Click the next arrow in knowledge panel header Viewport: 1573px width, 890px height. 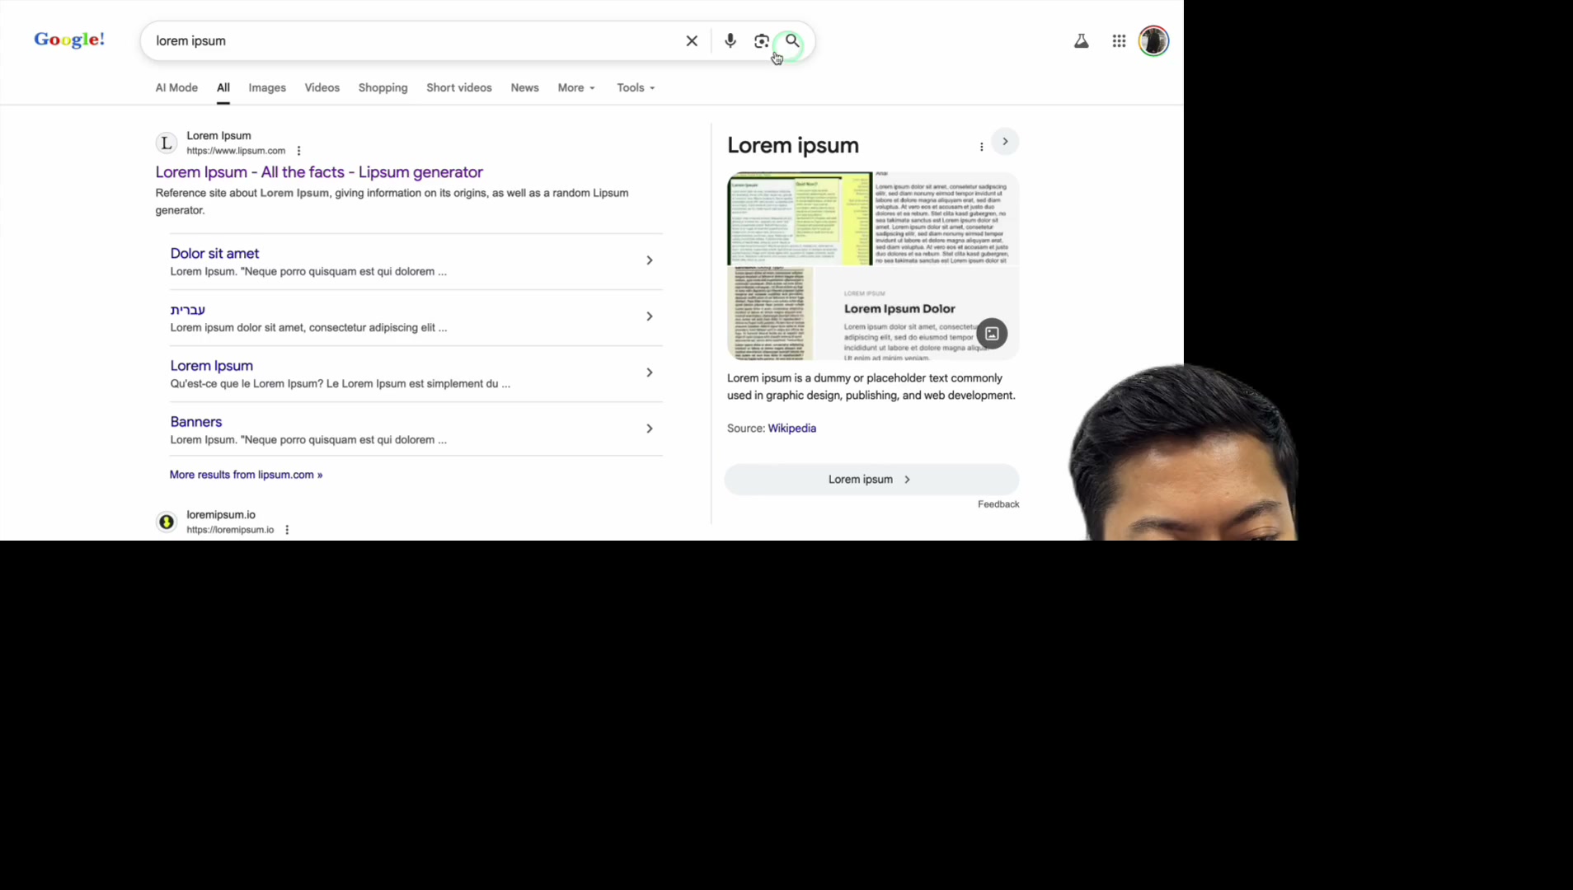click(1005, 142)
